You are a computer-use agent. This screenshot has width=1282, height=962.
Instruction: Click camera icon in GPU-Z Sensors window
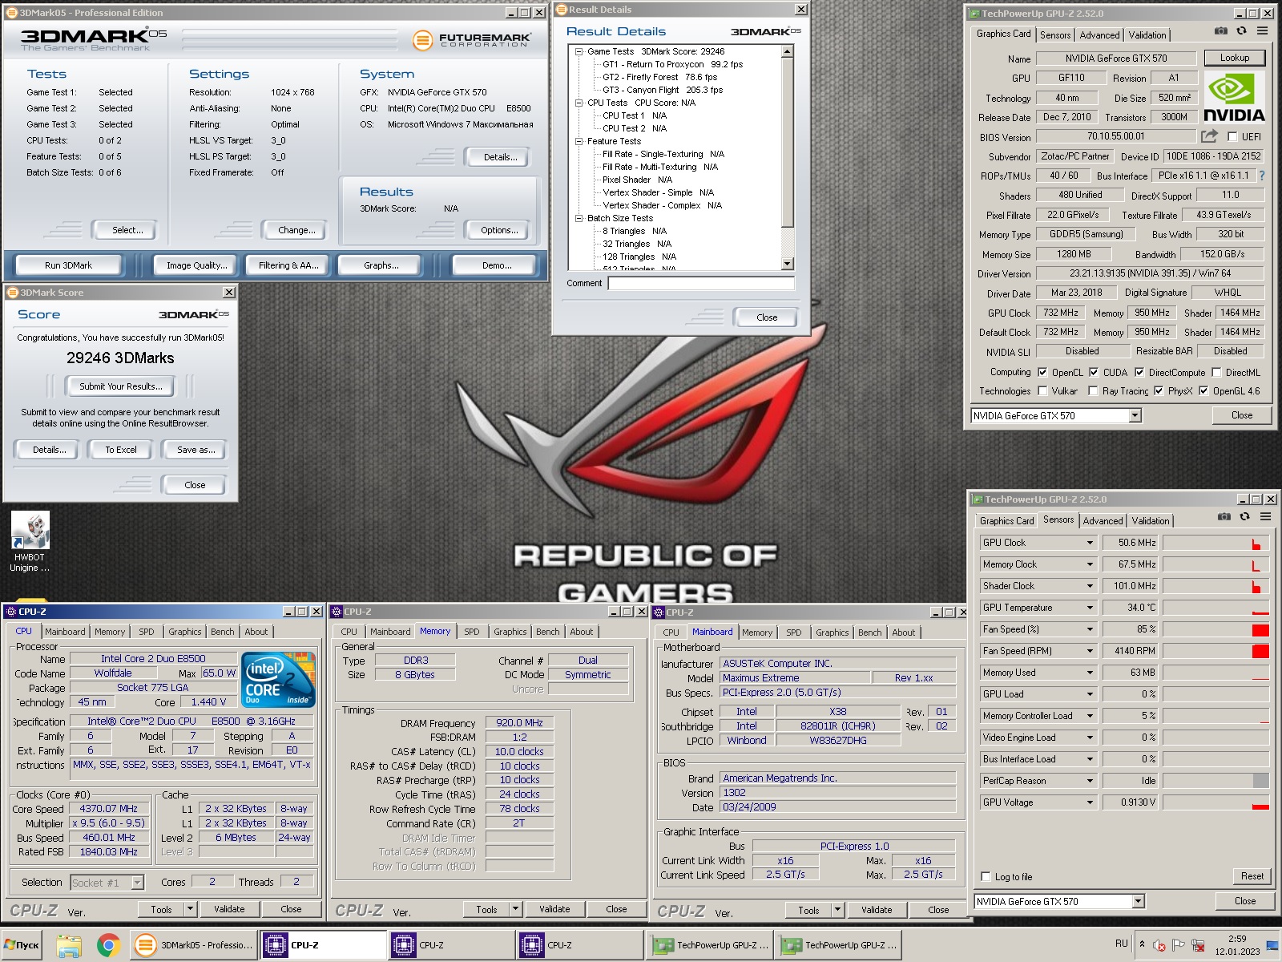point(1224,517)
